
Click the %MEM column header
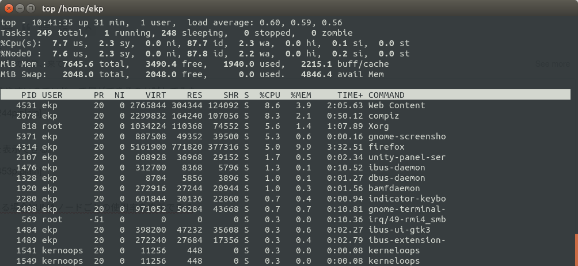click(x=301, y=95)
